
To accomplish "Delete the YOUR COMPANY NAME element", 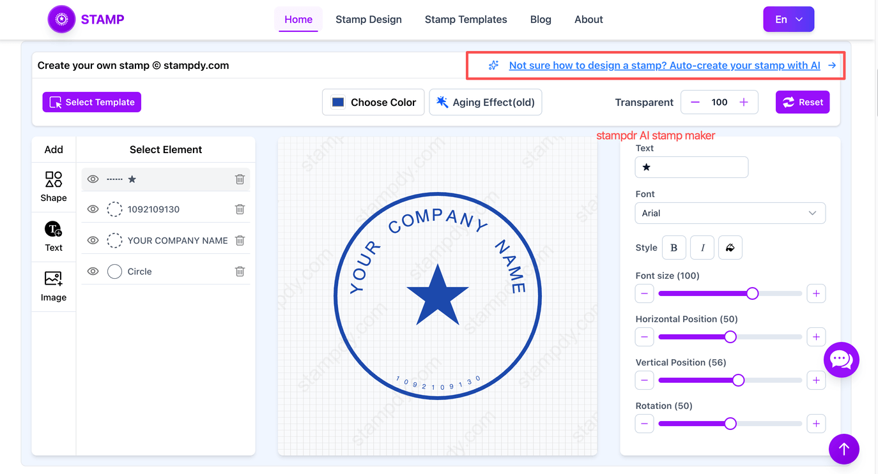I will tap(240, 241).
